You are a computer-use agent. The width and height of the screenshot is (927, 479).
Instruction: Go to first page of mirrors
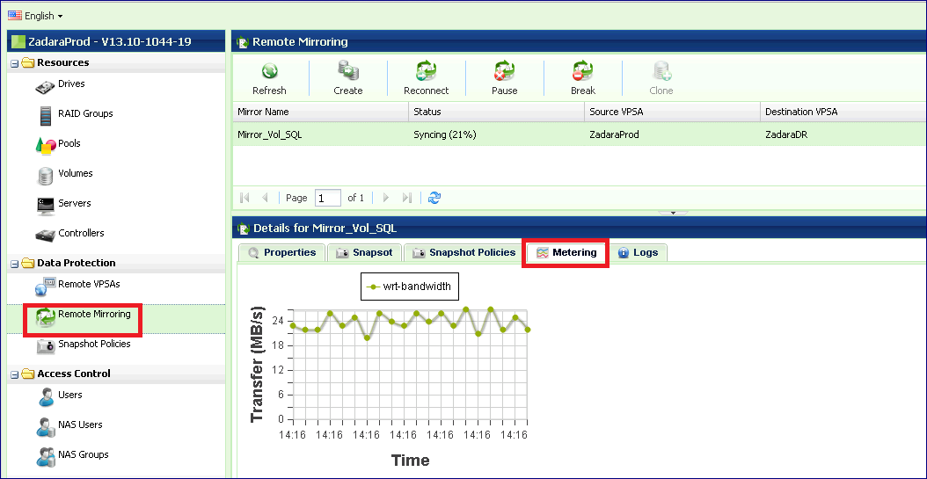click(245, 198)
